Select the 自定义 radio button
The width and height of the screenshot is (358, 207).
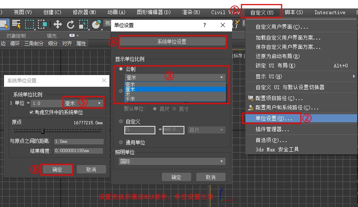(121, 121)
